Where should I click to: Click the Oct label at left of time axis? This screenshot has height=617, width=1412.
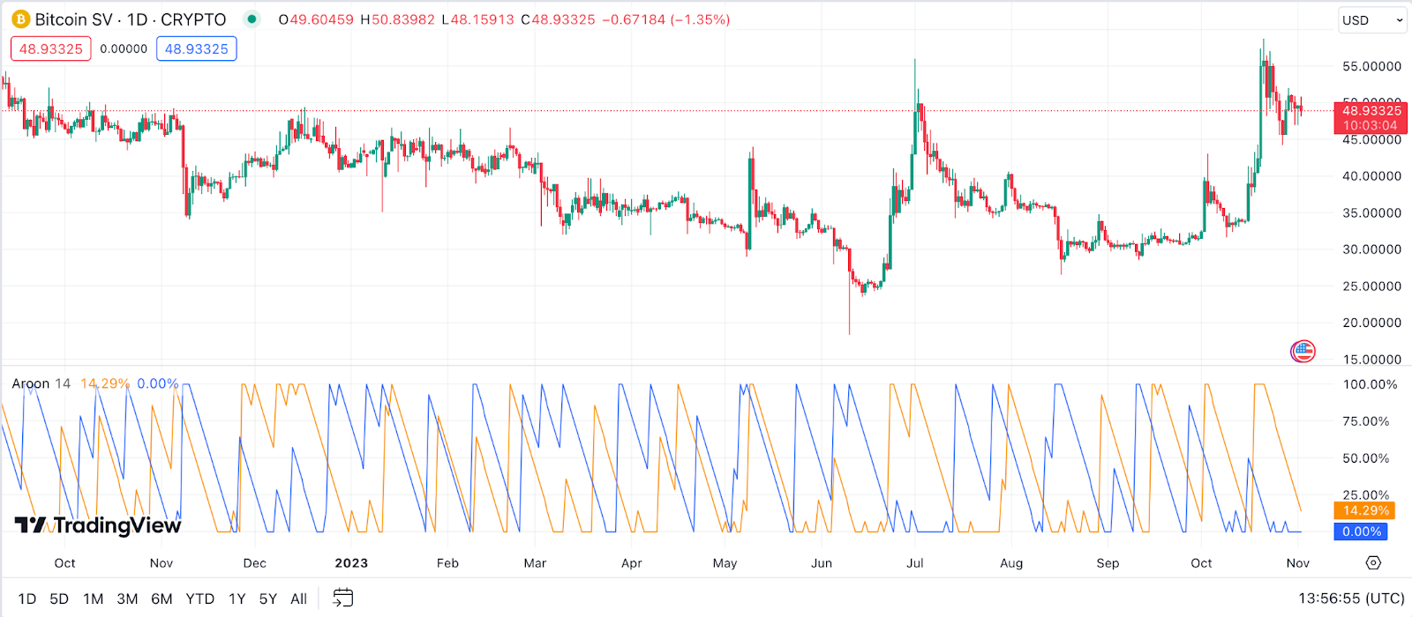tap(64, 562)
